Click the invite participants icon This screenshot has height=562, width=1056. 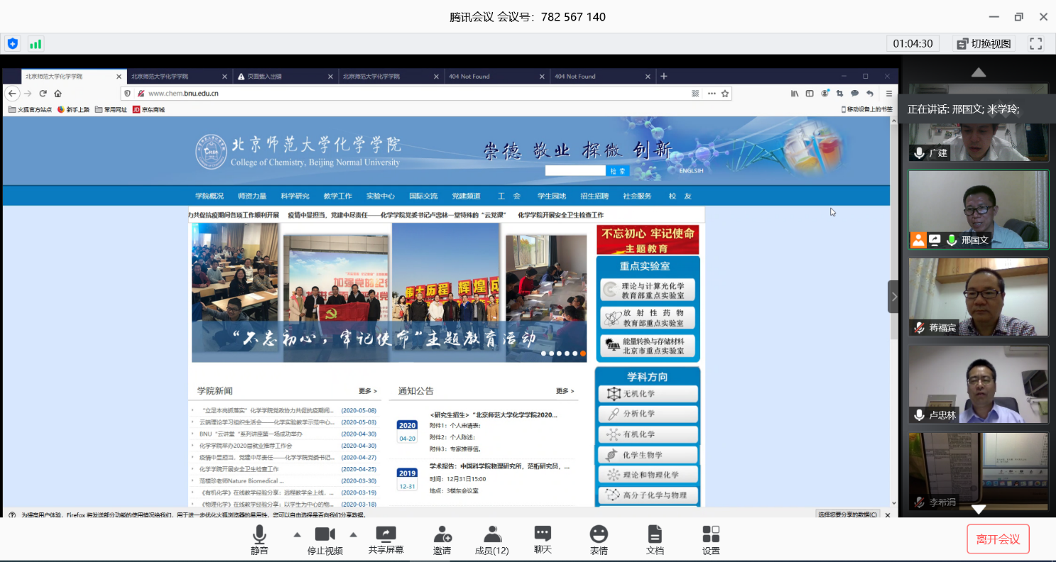coord(442,534)
